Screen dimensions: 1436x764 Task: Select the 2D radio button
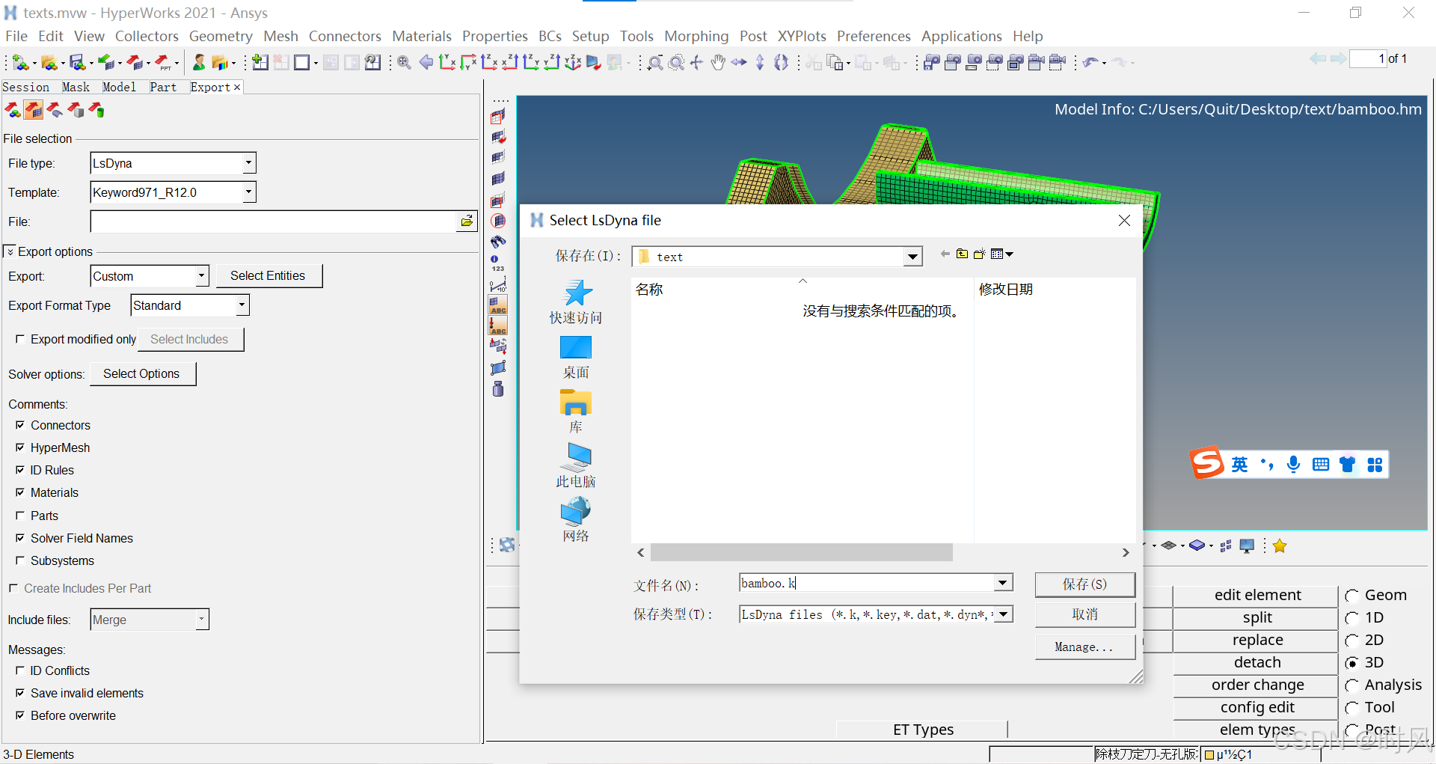[x=1352, y=641]
